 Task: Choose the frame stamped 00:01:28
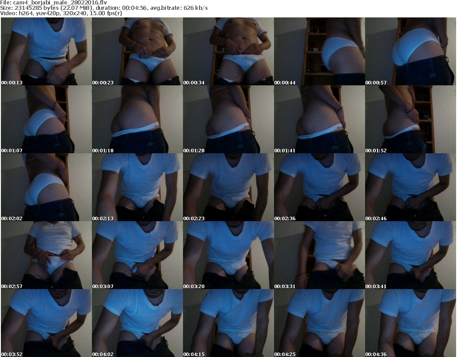point(228,119)
